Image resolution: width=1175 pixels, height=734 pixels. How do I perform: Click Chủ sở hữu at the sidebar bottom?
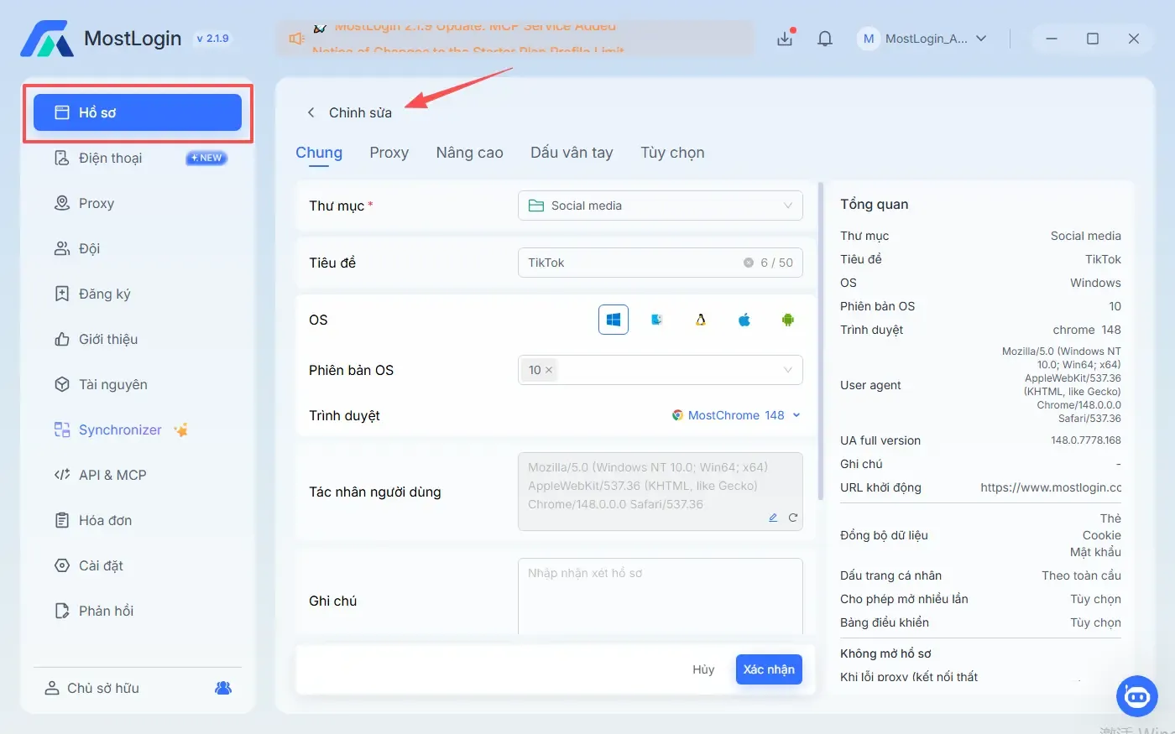103,688
